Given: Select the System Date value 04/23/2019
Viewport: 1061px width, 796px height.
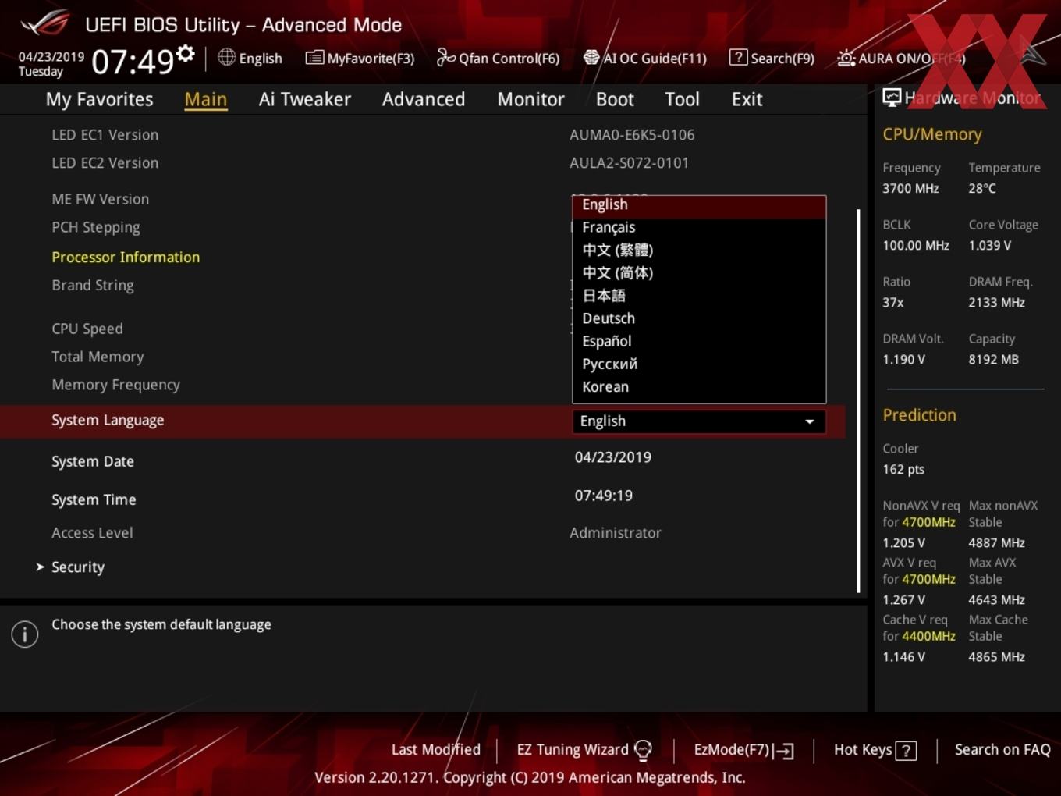Looking at the screenshot, I should coord(613,457).
